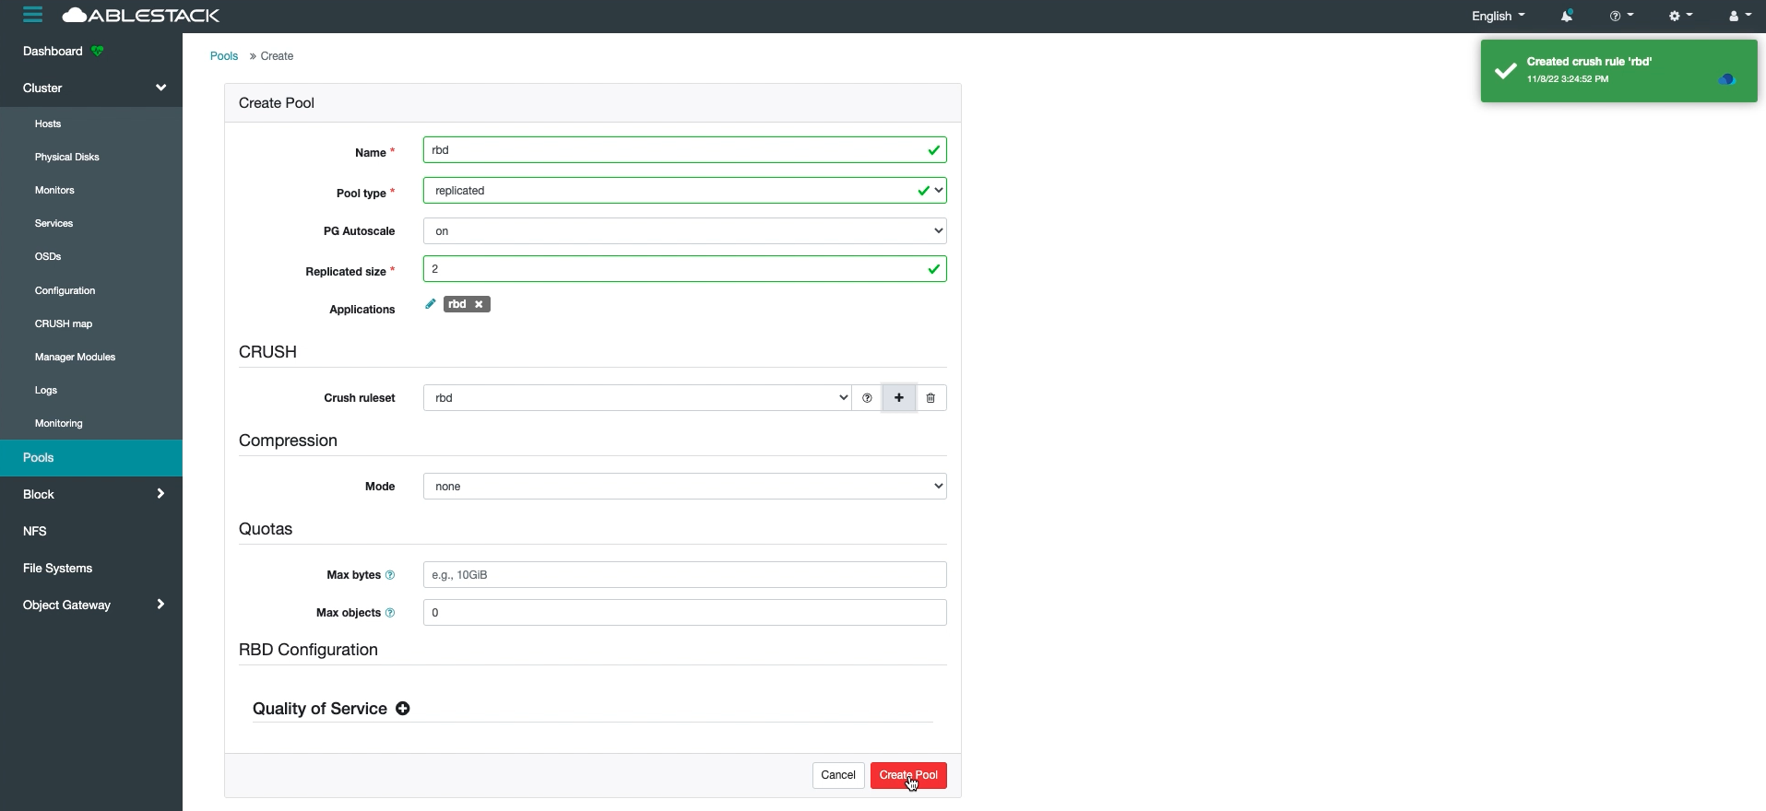Click the Create Pool button
The image size is (1766, 811).
coord(908,775)
